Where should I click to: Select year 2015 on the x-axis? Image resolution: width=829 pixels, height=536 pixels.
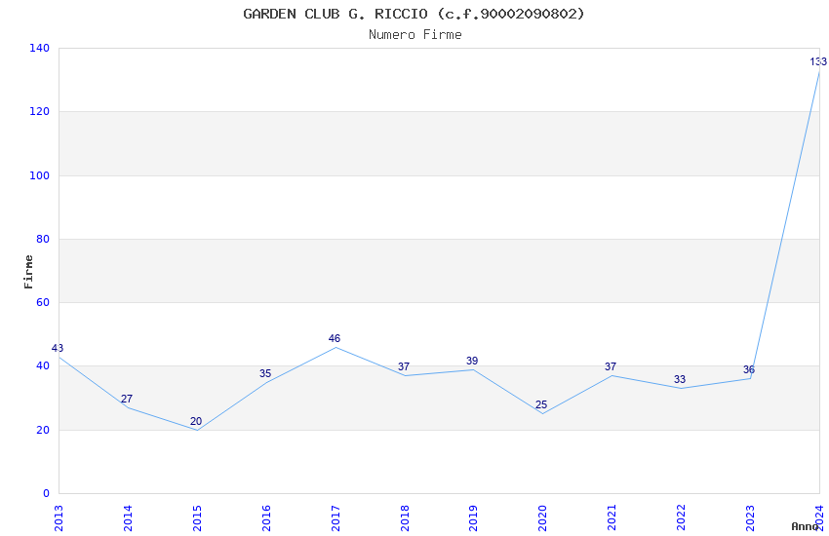(x=197, y=518)
